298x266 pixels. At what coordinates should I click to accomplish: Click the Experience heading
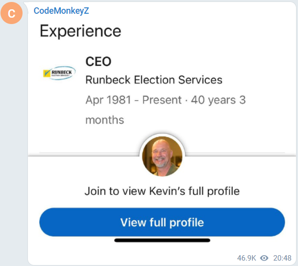pos(80,31)
